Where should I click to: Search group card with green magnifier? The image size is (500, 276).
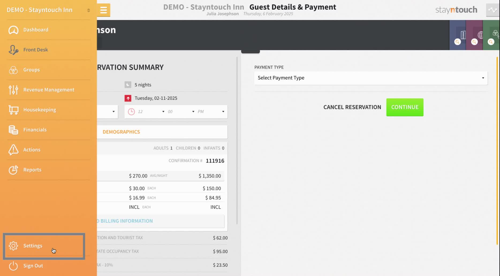(491, 42)
